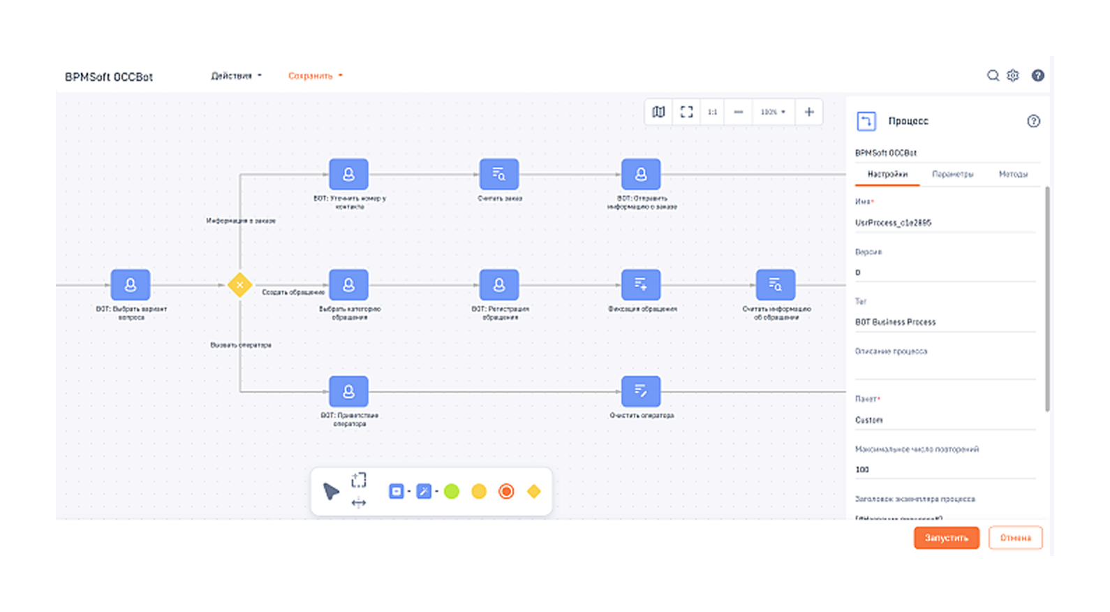
Task: Pick the red end event circle
Action: (506, 492)
